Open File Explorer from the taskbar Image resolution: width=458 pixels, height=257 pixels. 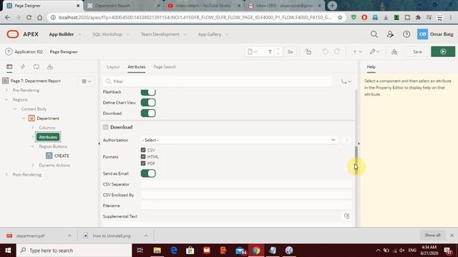click(157, 251)
